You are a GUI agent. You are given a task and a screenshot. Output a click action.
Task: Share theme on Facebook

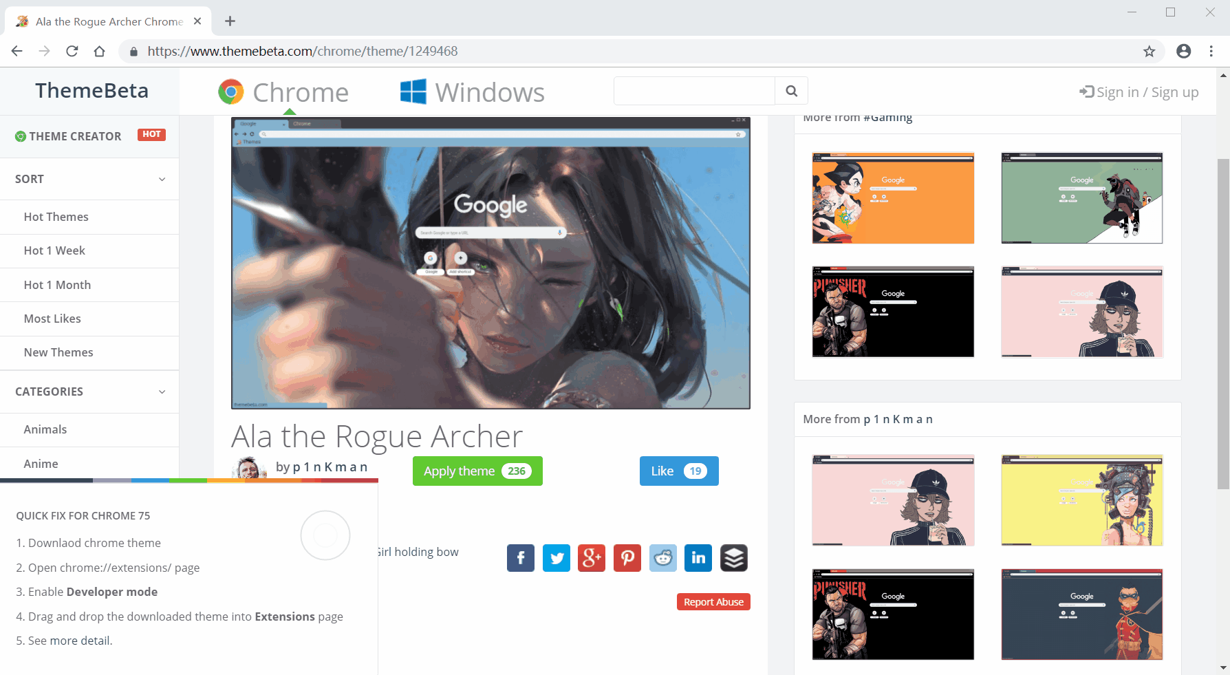coord(521,558)
